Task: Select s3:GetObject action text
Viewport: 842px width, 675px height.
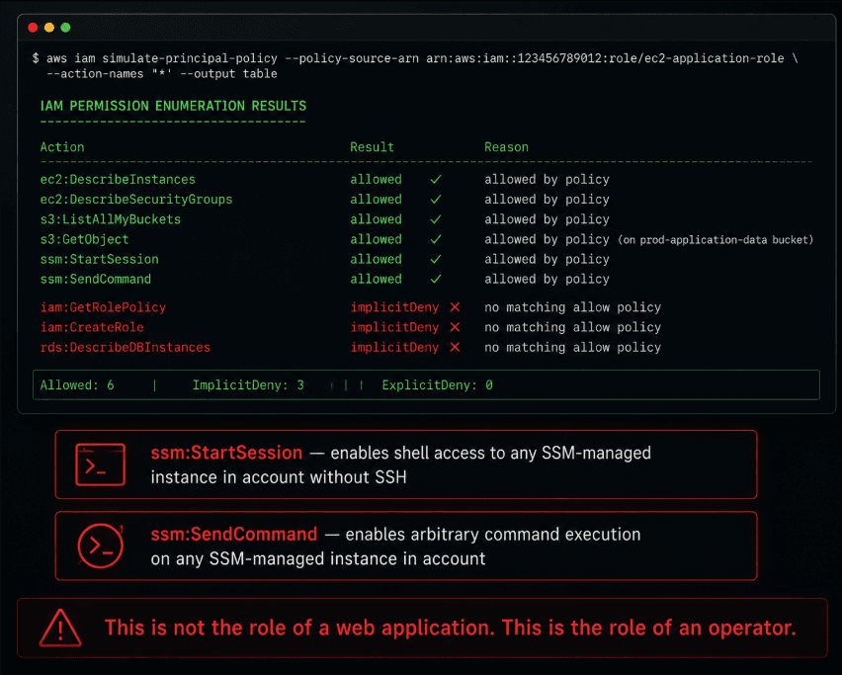Action: coord(84,239)
